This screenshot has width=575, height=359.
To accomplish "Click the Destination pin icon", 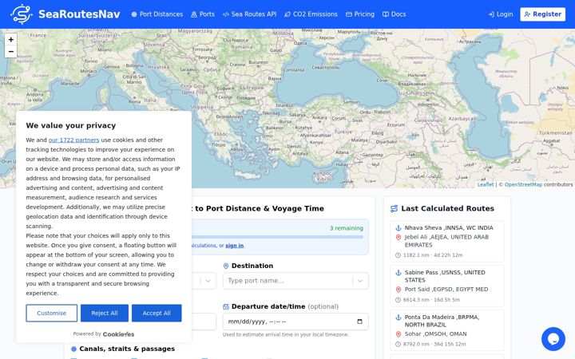I will (x=226, y=266).
